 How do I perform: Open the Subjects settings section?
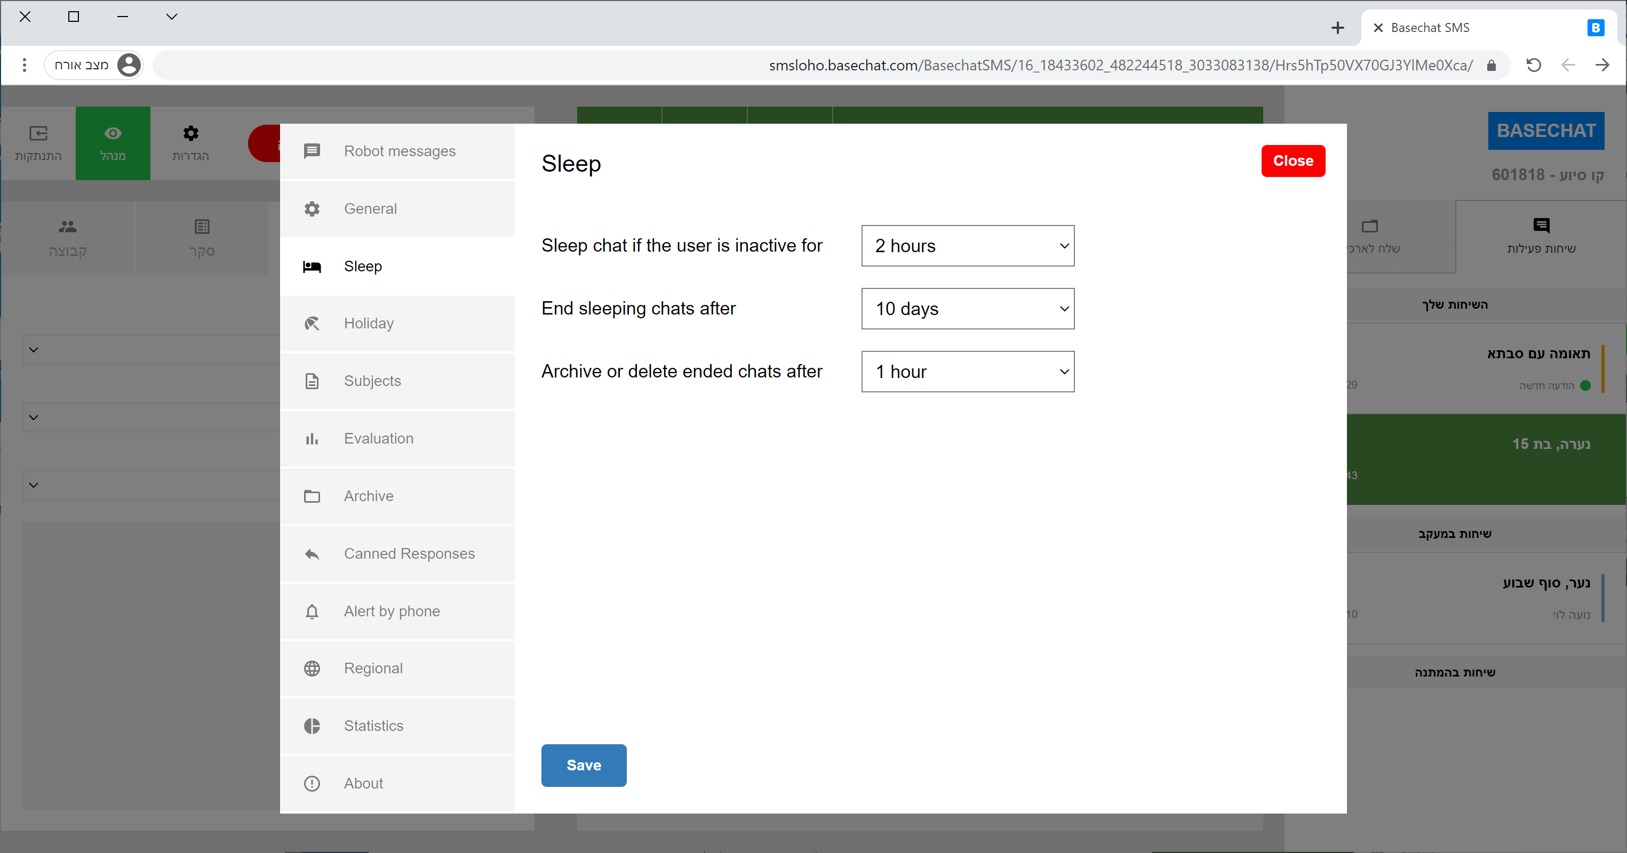coord(373,381)
